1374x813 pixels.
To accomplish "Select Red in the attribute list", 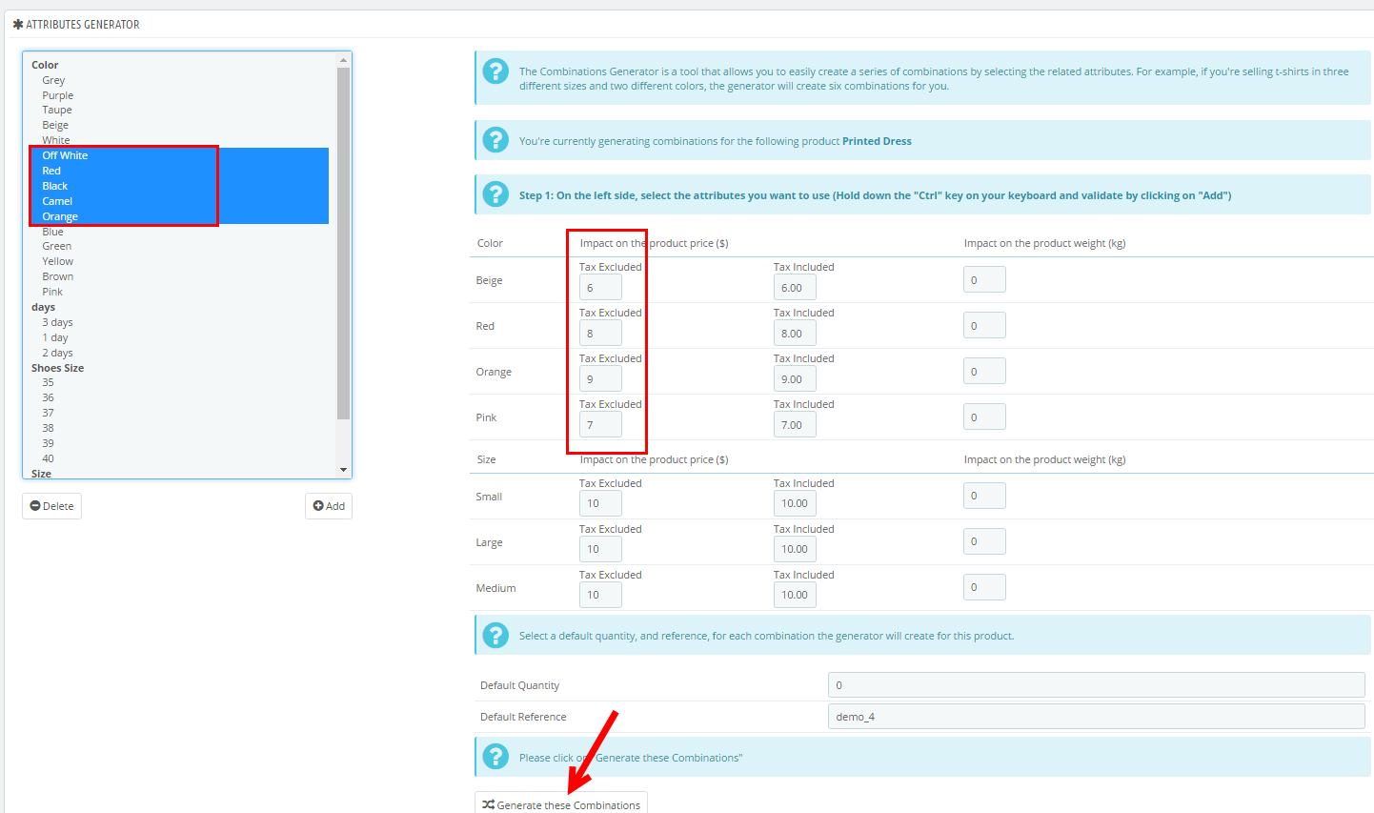I will point(51,171).
